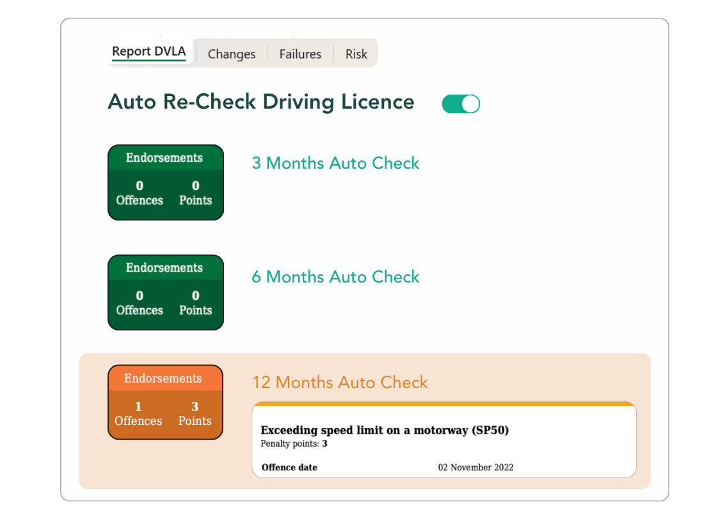Click the Penalty points: 3 line
Viewport: 718px width, 526px height.
pyautogui.click(x=294, y=444)
